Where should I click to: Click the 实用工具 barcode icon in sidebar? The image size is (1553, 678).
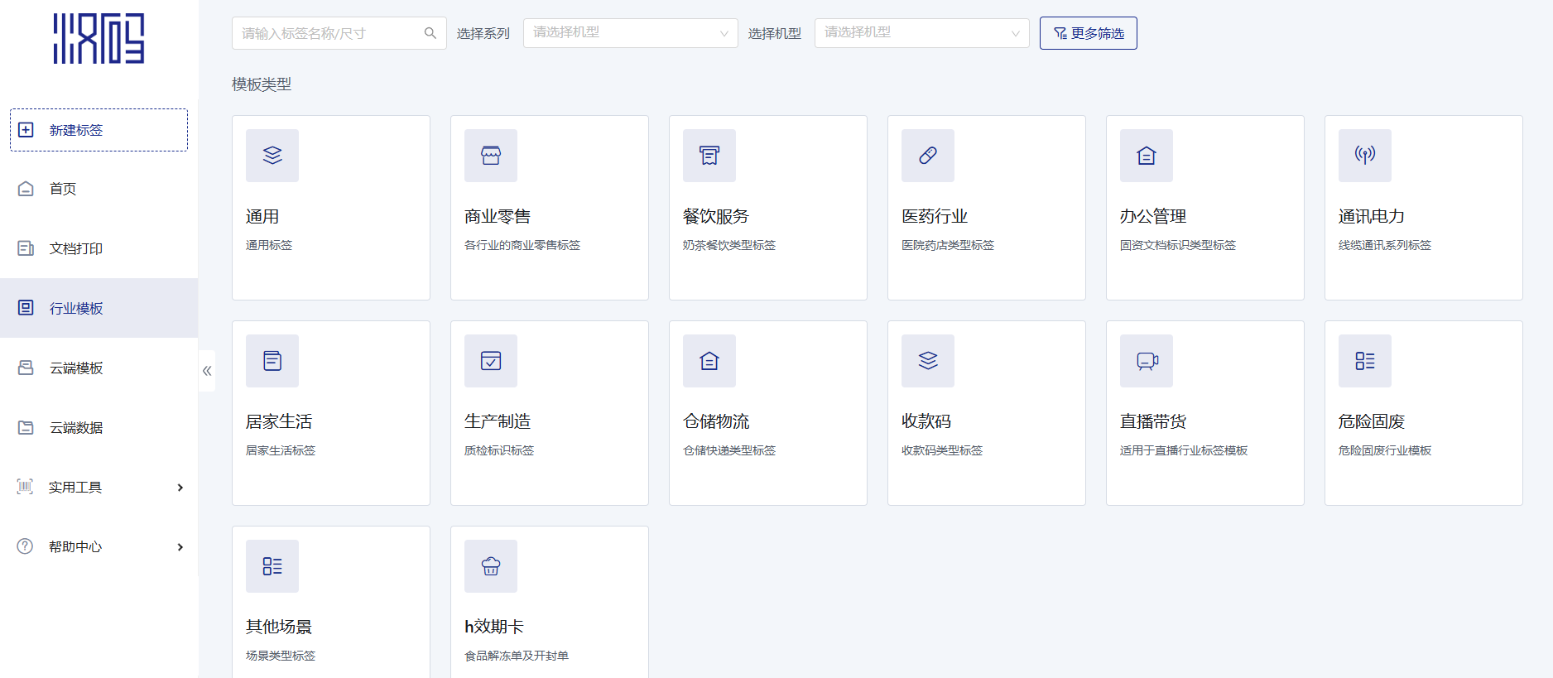coord(26,487)
